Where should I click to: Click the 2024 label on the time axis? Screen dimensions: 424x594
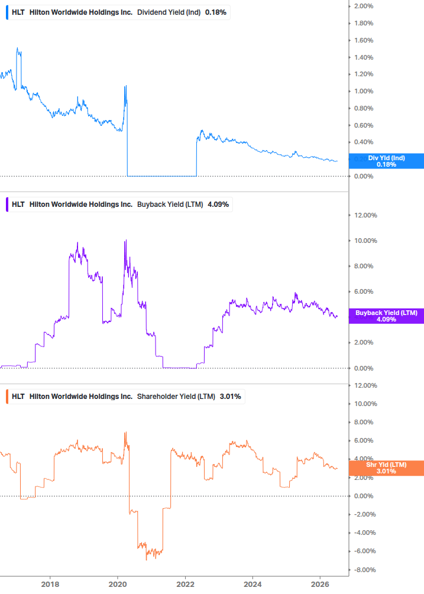[253, 584]
